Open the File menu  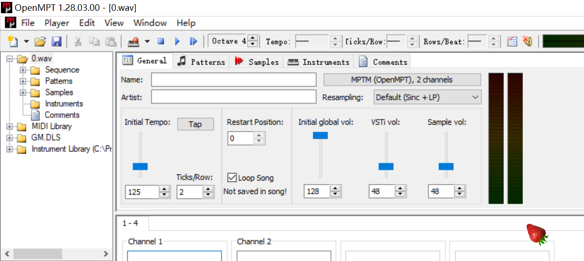point(28,23)
